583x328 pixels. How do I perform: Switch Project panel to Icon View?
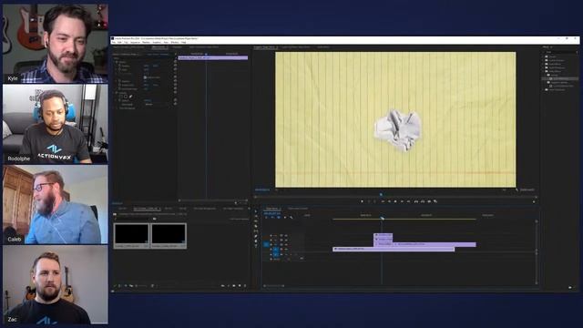tap(126, 285)
